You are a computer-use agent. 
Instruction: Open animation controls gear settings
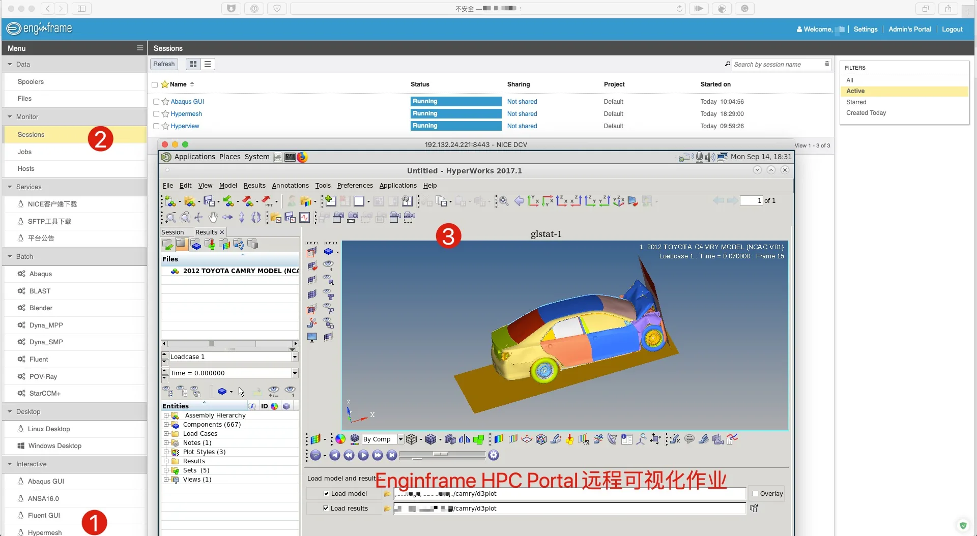494,455
